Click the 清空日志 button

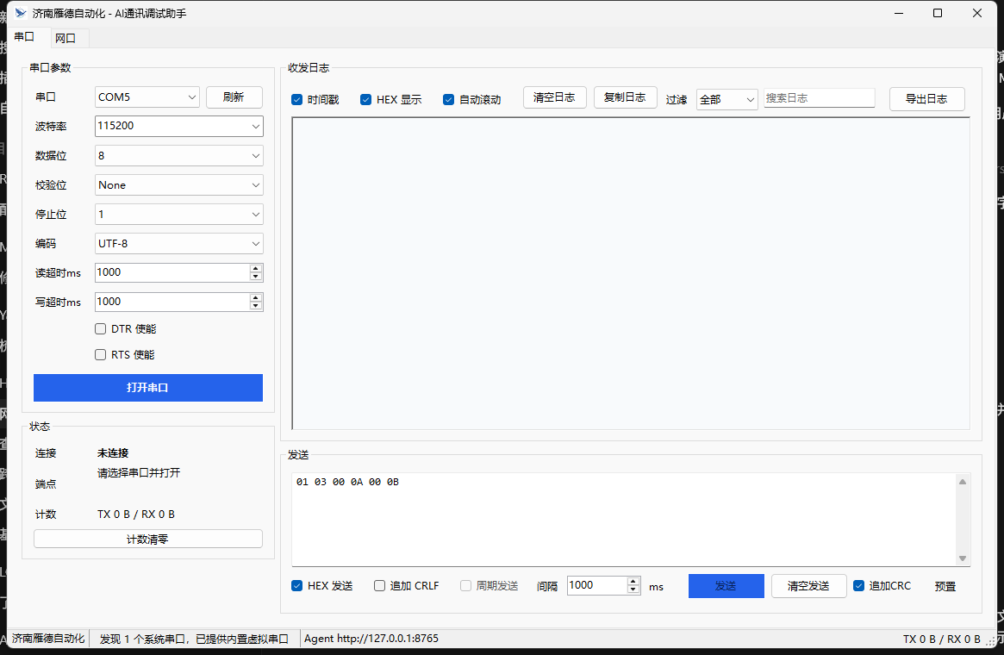[x=554, y=97]
